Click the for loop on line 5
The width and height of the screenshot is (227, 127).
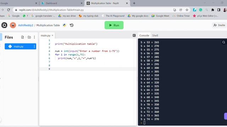[70, 55]
